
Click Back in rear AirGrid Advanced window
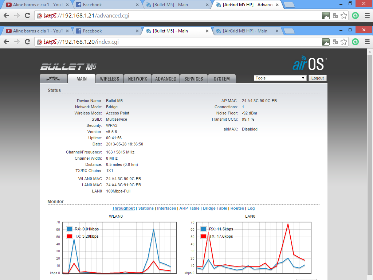(x=7, y=15)
